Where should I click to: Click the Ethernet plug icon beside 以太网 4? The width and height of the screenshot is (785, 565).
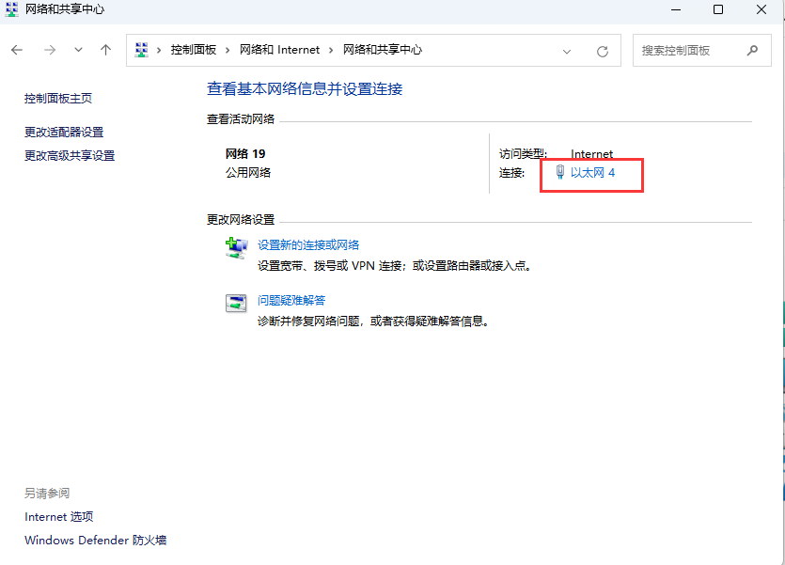(x=559, y=172)
